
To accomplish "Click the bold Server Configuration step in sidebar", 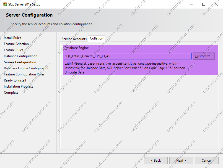I will pyautogui.click(x=20, y=62).
